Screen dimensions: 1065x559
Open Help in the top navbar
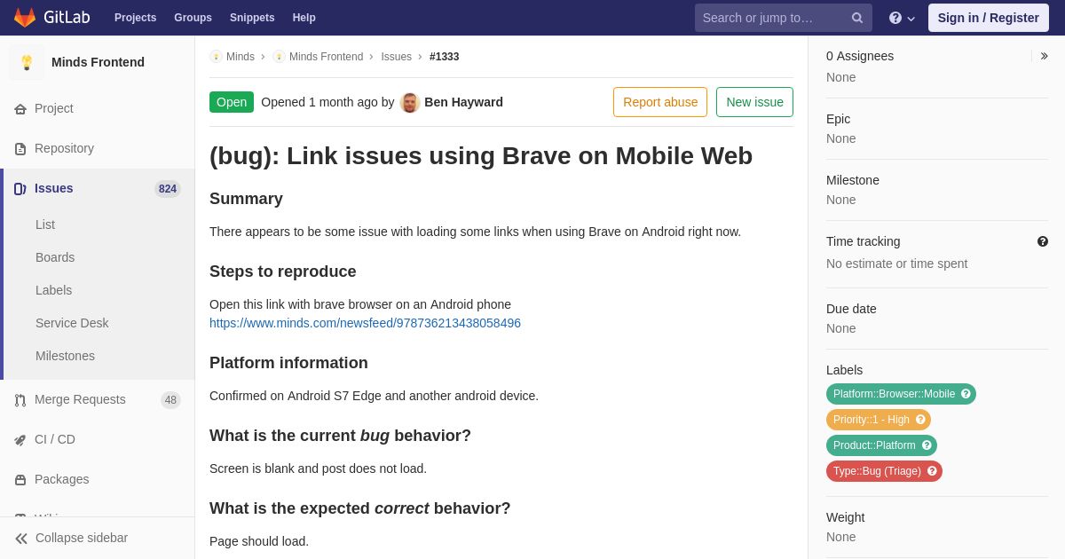click(304, 18)
